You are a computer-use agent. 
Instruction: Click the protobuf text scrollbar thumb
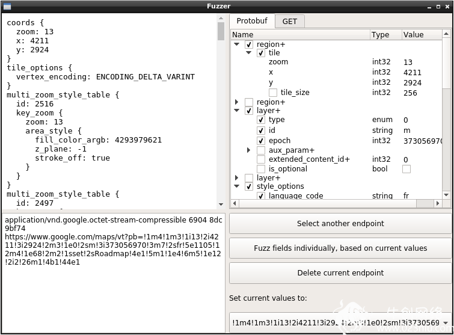click(221, 31)
